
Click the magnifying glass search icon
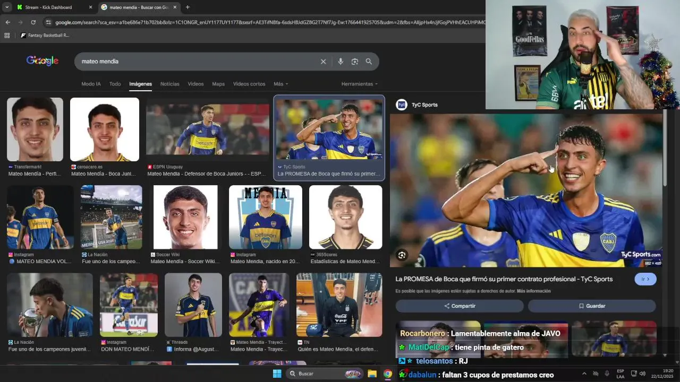[369, 62]
